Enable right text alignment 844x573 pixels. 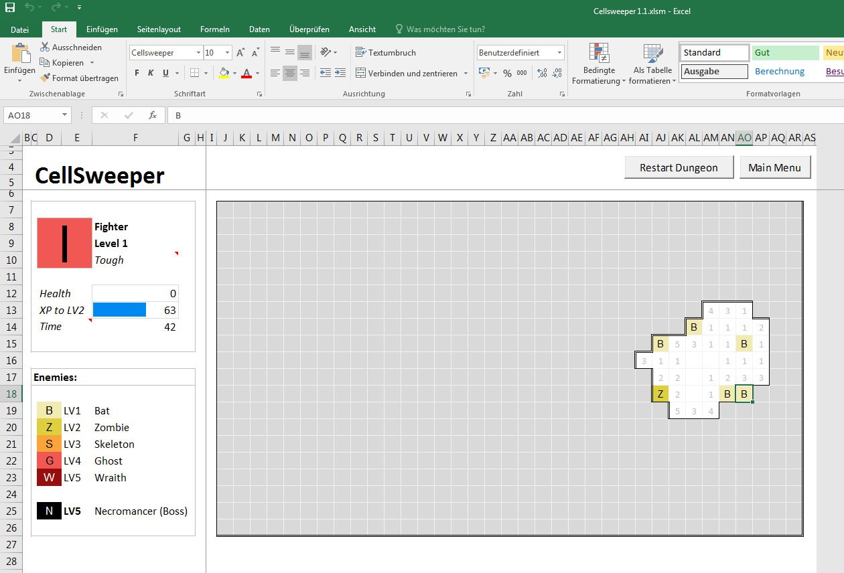coord(305,73)
